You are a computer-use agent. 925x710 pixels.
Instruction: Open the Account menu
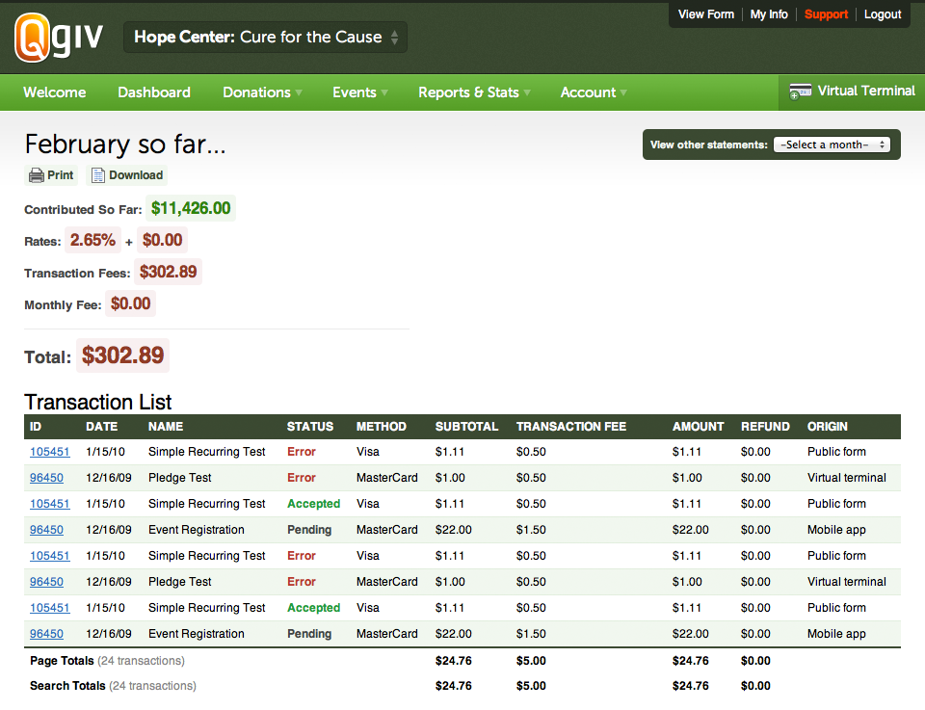point(588,92)
